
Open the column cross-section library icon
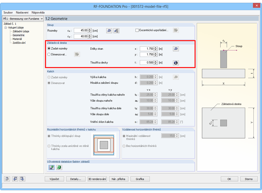click(116, 31)
